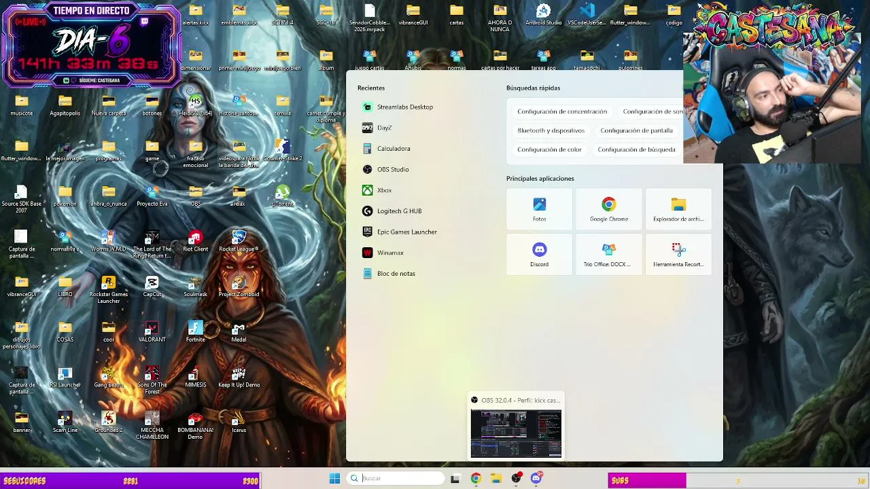Image resolution: width=870 pixels, height=489 pixels.
Task: Open Fotos in Principales aplicaciones
Action: pyautogui.click(x=539, y=209)
